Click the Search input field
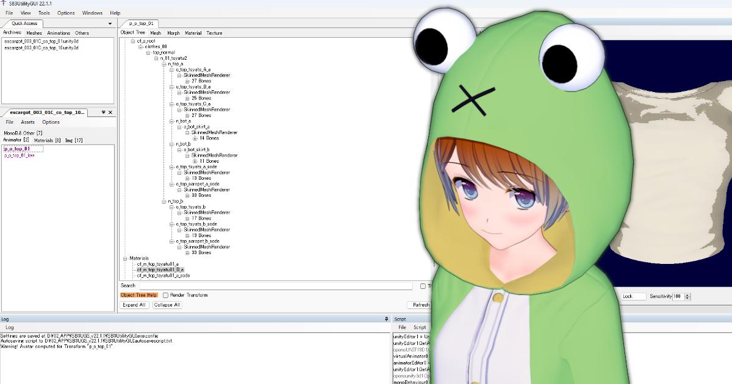Image resolution: width=732 pixels, height=384 pixels. point(276,286)
